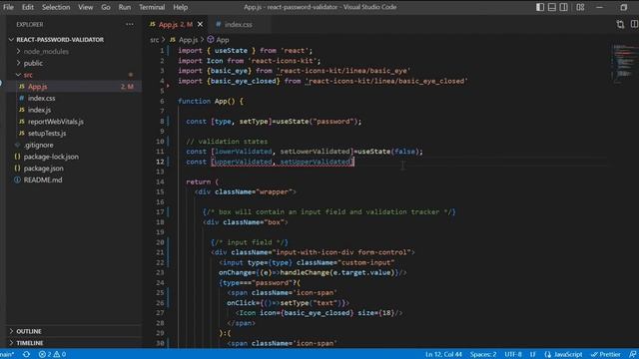Open README.md file
The image size is (639, 359).
click(43, 179)
